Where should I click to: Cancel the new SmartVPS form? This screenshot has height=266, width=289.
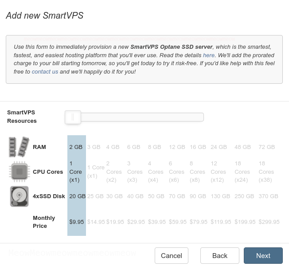[172, 255]
